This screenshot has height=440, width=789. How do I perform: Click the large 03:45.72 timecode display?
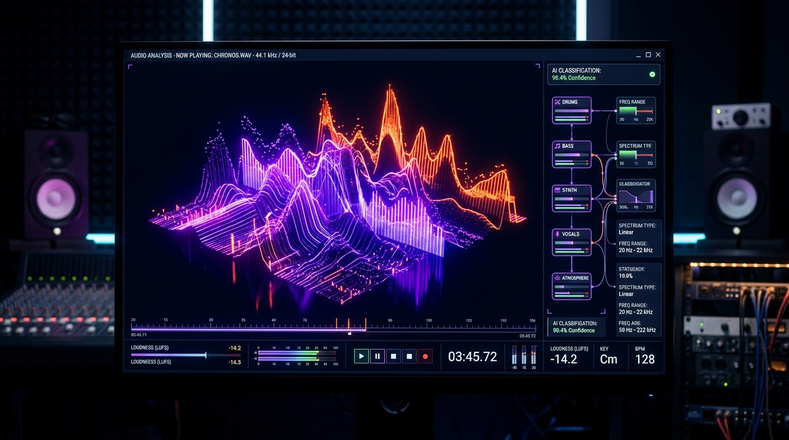point(472,357)
